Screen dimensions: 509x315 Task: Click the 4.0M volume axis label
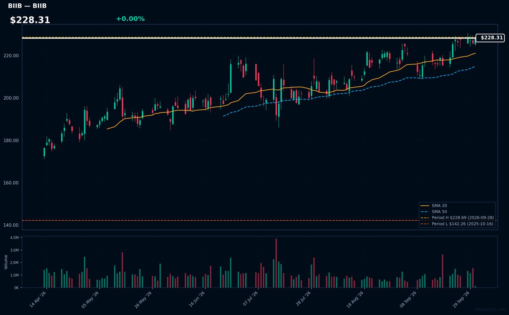(14, 238)
